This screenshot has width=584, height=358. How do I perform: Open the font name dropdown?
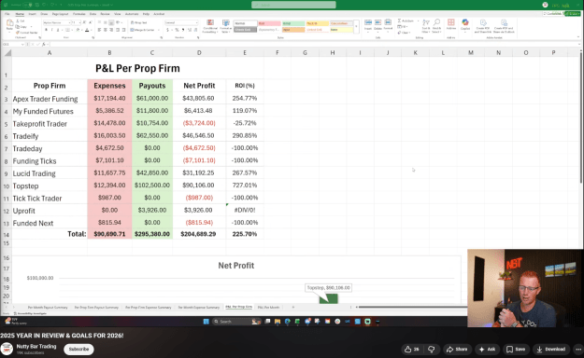click(69, 22)
